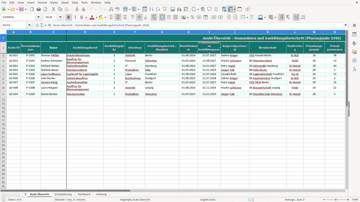Image resolution: width=360 pixels, height=202 pixels.
Task: Open the Styles menu
Action: 54,2
